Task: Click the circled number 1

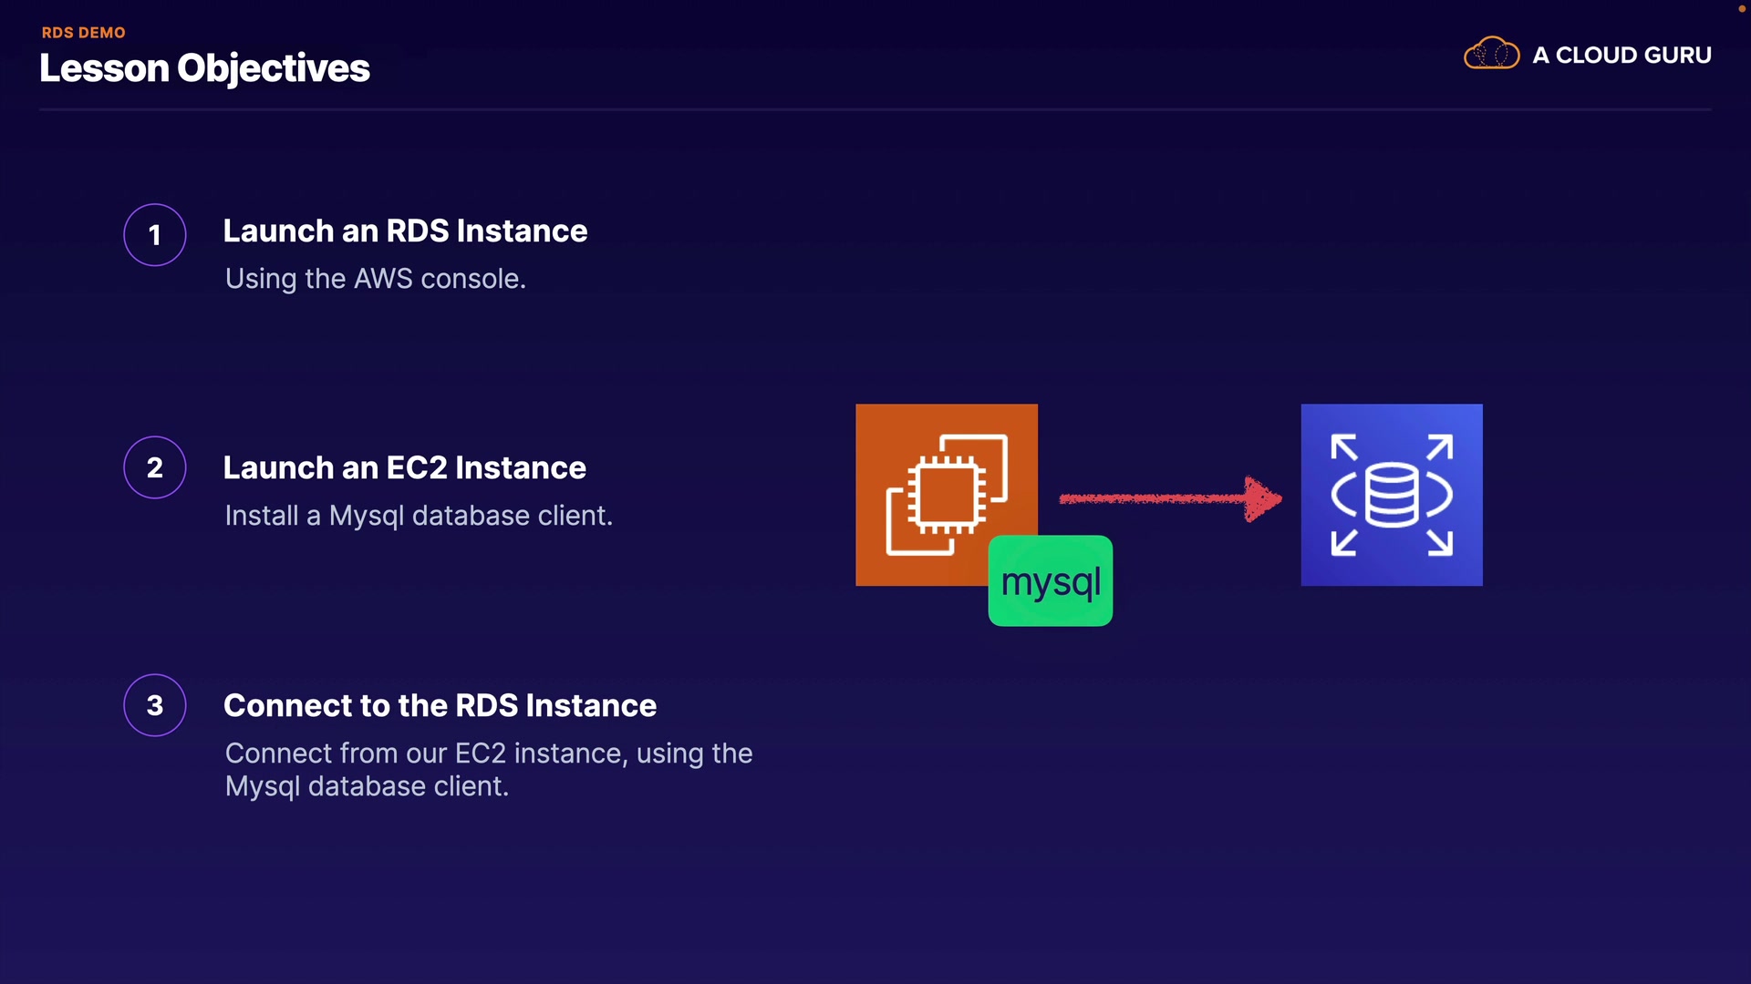Action: click(x=155, y=235)
